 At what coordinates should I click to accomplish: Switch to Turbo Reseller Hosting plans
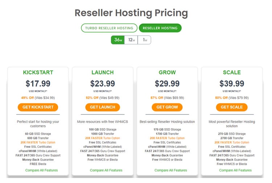[x=109, y=28]
